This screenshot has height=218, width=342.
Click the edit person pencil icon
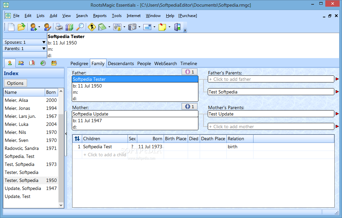47,27
